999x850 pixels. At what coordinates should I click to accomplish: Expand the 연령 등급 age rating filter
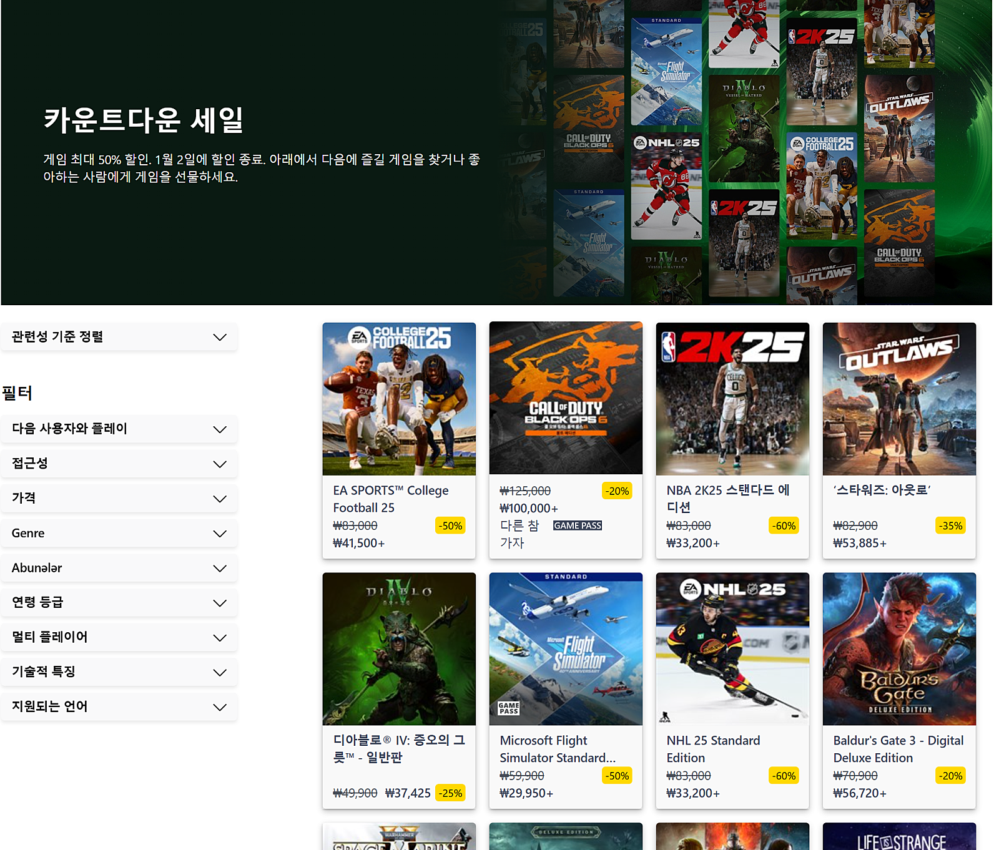tap(119, 602)
